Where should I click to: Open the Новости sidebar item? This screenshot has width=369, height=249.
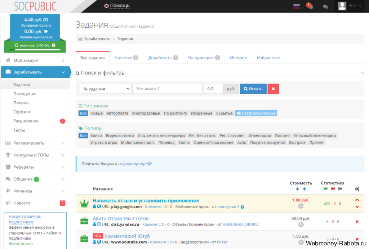click(35, 203)
